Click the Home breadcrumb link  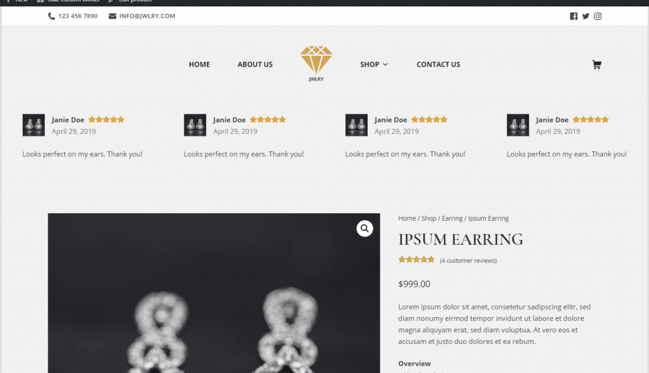tap(407, 218)
